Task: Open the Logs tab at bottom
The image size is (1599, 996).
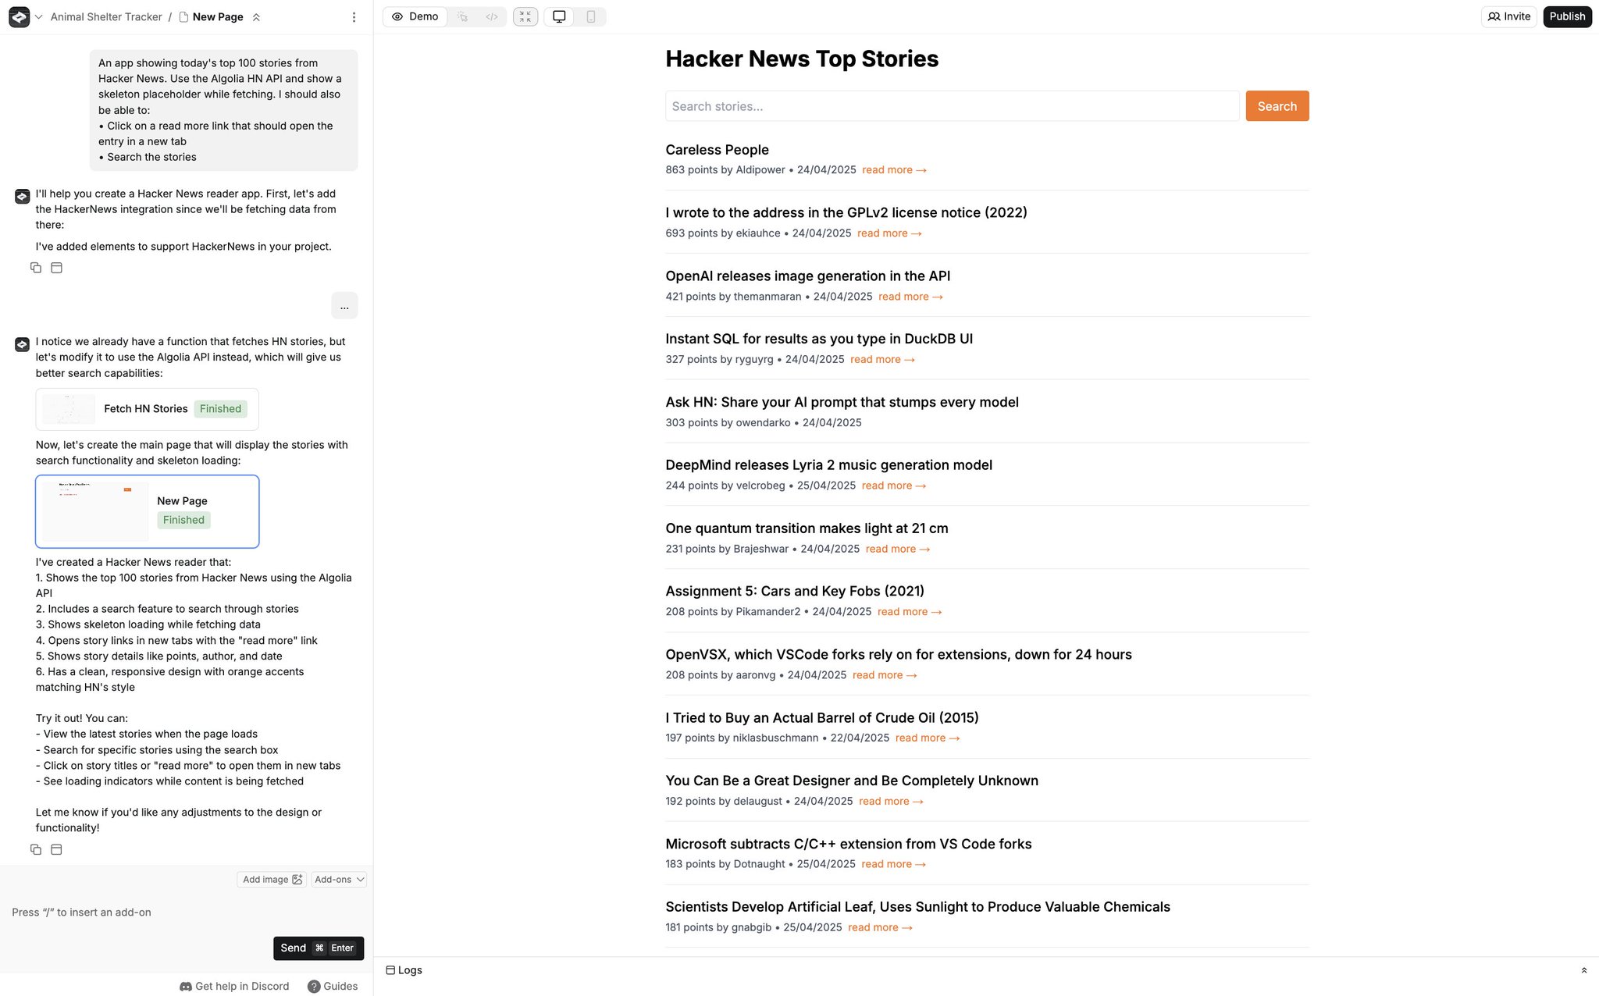Action: [404, 970]
